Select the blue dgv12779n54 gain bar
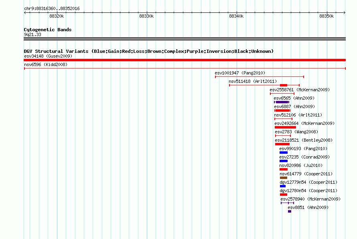The image size is (357, 239). coord(283,186)
